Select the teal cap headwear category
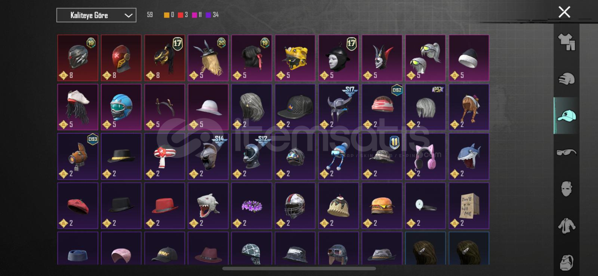 566,116
